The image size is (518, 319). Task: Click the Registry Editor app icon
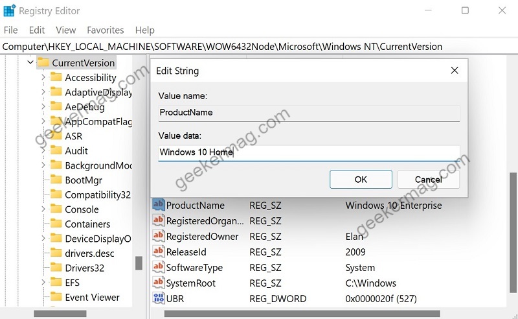click(x=9, y=10)
